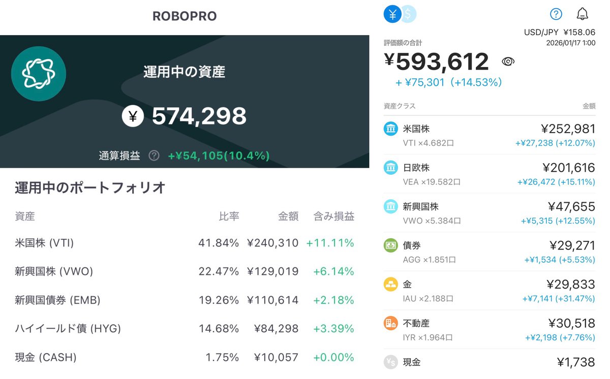
Task: Select the ハイイールド債 (HYG) portfolio row
Action: pos(185,329)
